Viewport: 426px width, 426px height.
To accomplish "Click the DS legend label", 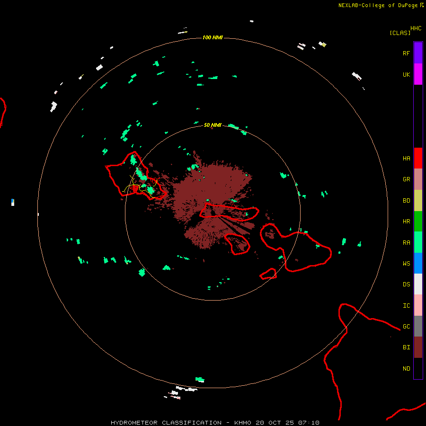I will 406,284.
